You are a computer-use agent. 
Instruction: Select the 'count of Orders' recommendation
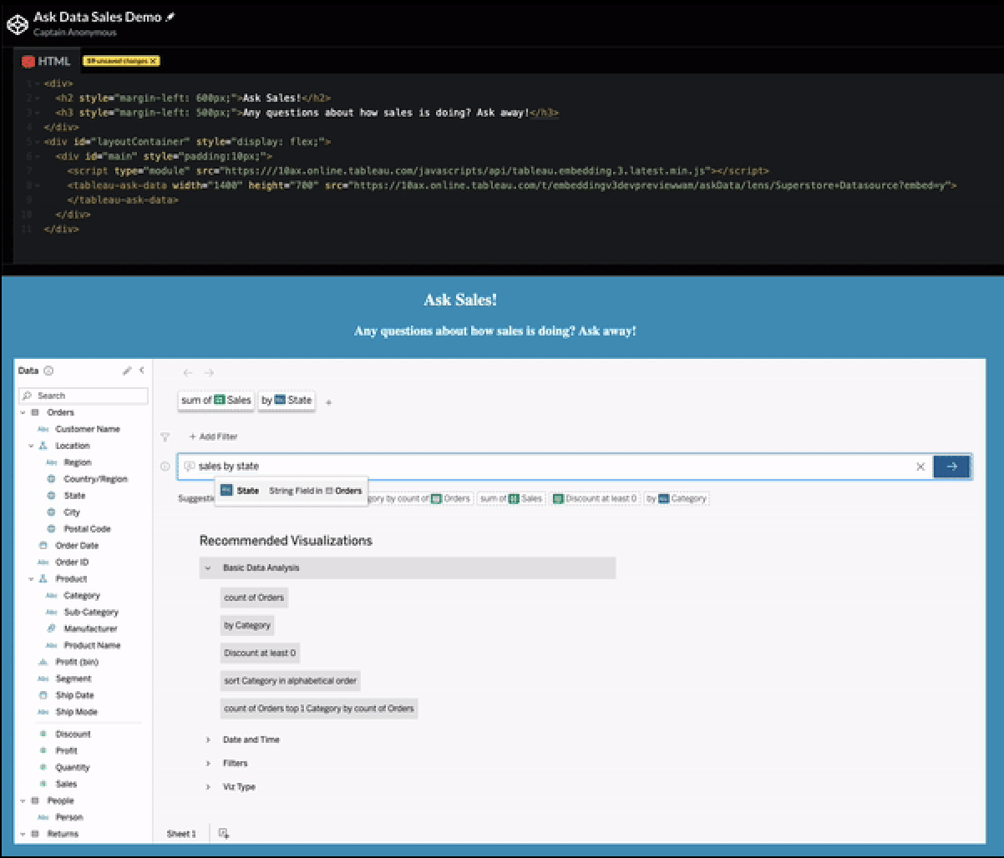tap(255, 598)
